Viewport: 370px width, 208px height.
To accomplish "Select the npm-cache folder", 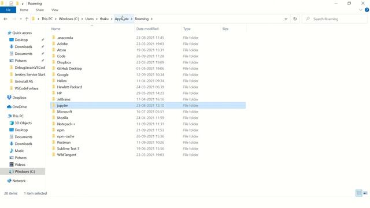I will (x=65, y=136).
